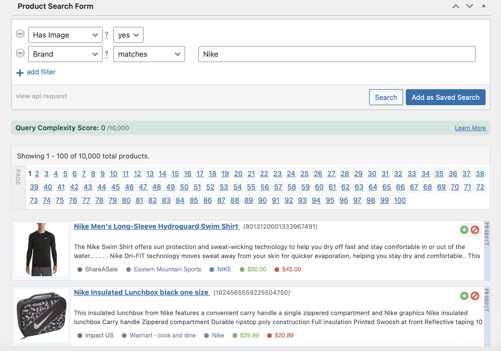Click the ShareASale network label
Screen dimensions: 501x351
101,269
